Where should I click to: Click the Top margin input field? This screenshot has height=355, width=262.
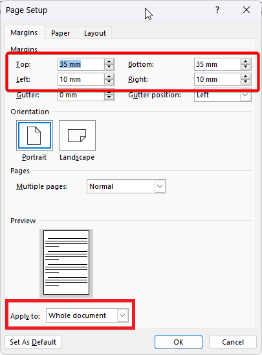pos(81,64)
